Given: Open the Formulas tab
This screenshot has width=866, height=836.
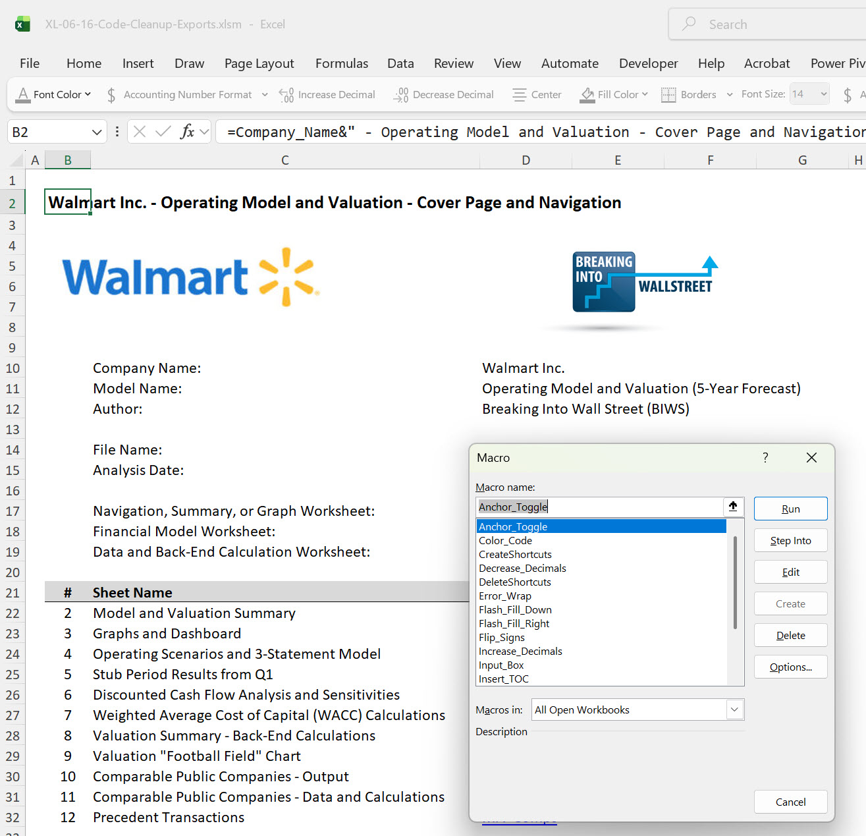Looking at the screenshot, I should (x=342, y=63).
